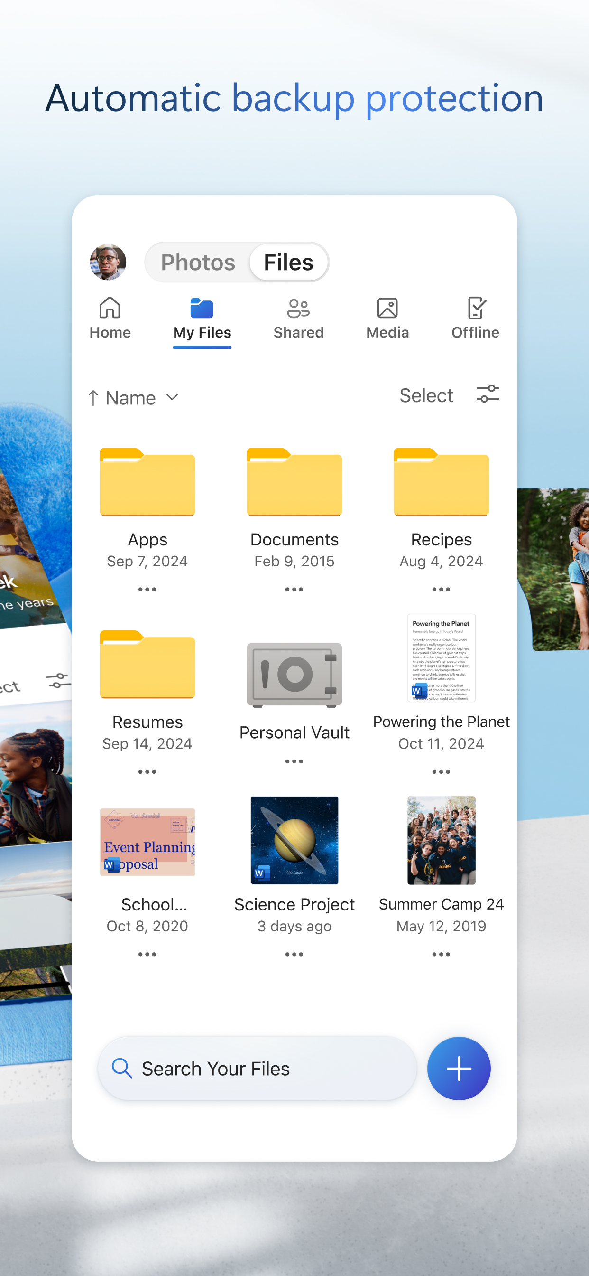Open the Media image icon tab
This screenshot has height=1276, width=589.
pyautogui.click(x=387, y=308)
